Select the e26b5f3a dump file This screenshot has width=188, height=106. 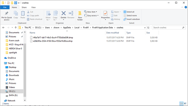click(53, 41)
